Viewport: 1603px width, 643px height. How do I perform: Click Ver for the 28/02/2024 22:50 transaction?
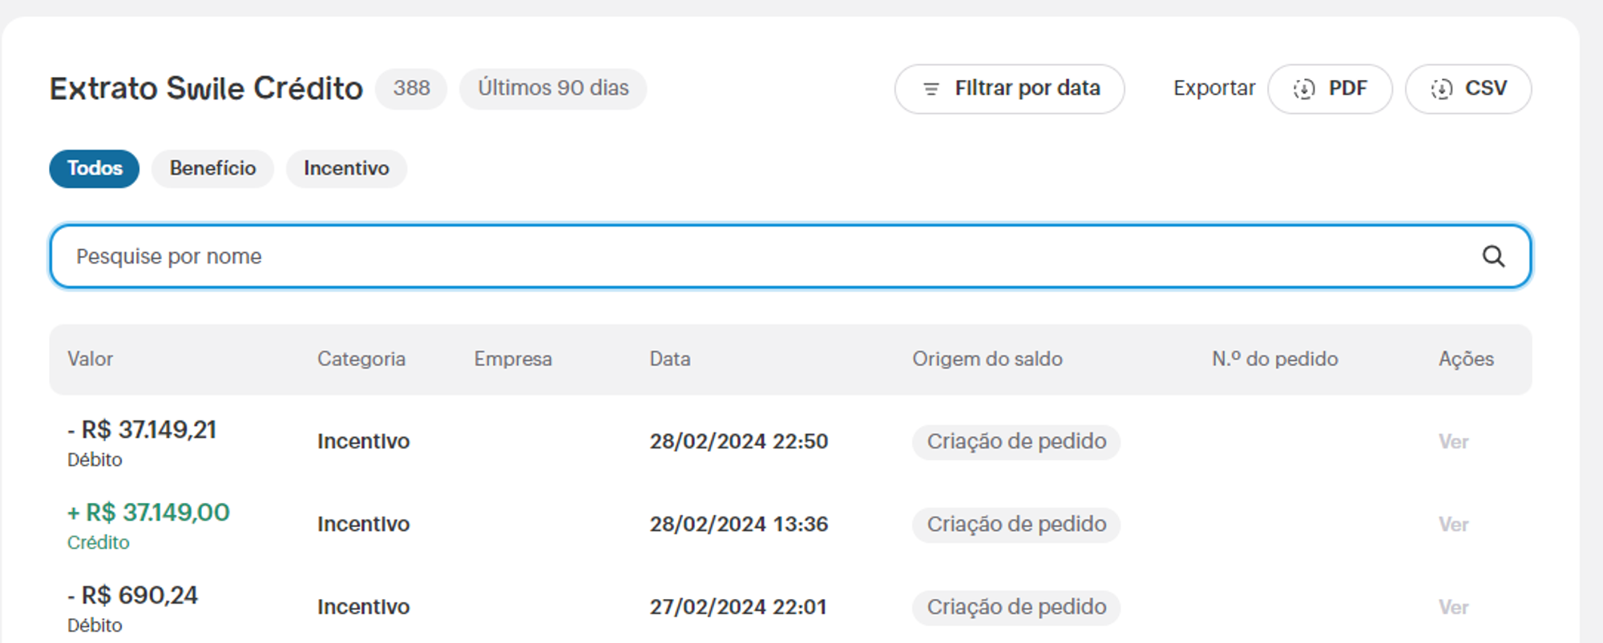(x=1453, y=442)
